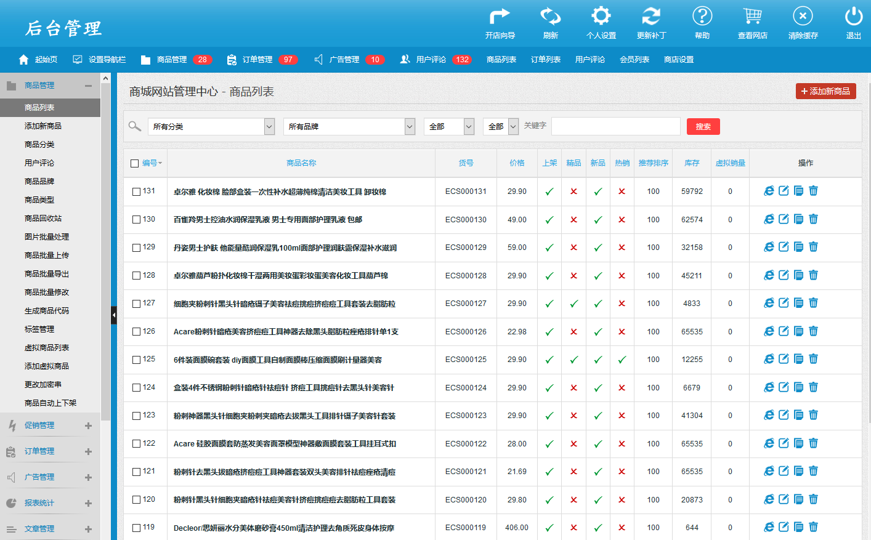Open the 开店向导 wizard icon
Screen dimensions: 871x540
pyautogui.click(x=500, y=17)
